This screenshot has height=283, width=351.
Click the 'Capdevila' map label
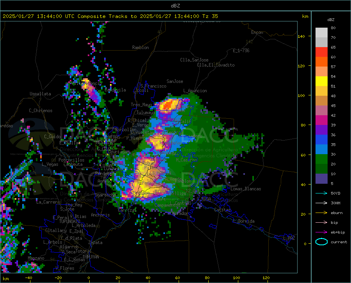click(115, 90)
